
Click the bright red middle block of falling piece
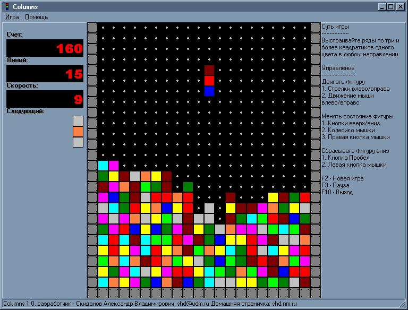tap(209, 80)
